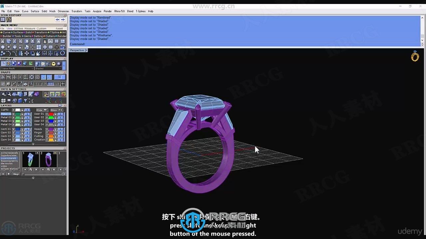The image size is (426, 239).
Task: Toggle the lock on Finger layer
Action: point(56,133)
